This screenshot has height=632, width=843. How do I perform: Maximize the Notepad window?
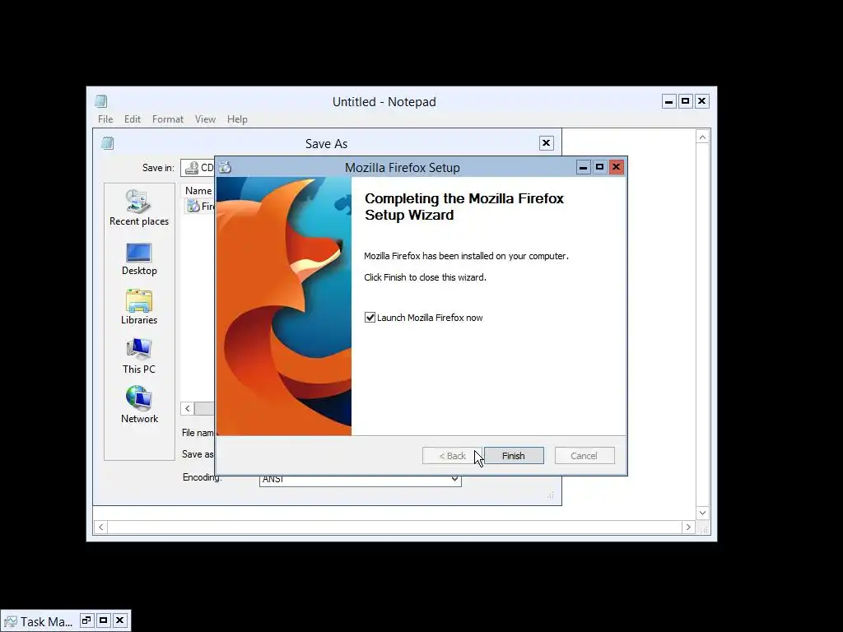coord(686,101)
